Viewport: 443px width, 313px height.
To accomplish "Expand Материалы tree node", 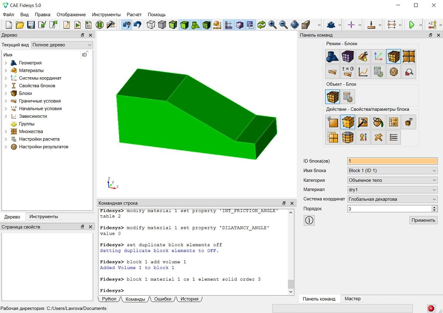I will click(6, 71).
